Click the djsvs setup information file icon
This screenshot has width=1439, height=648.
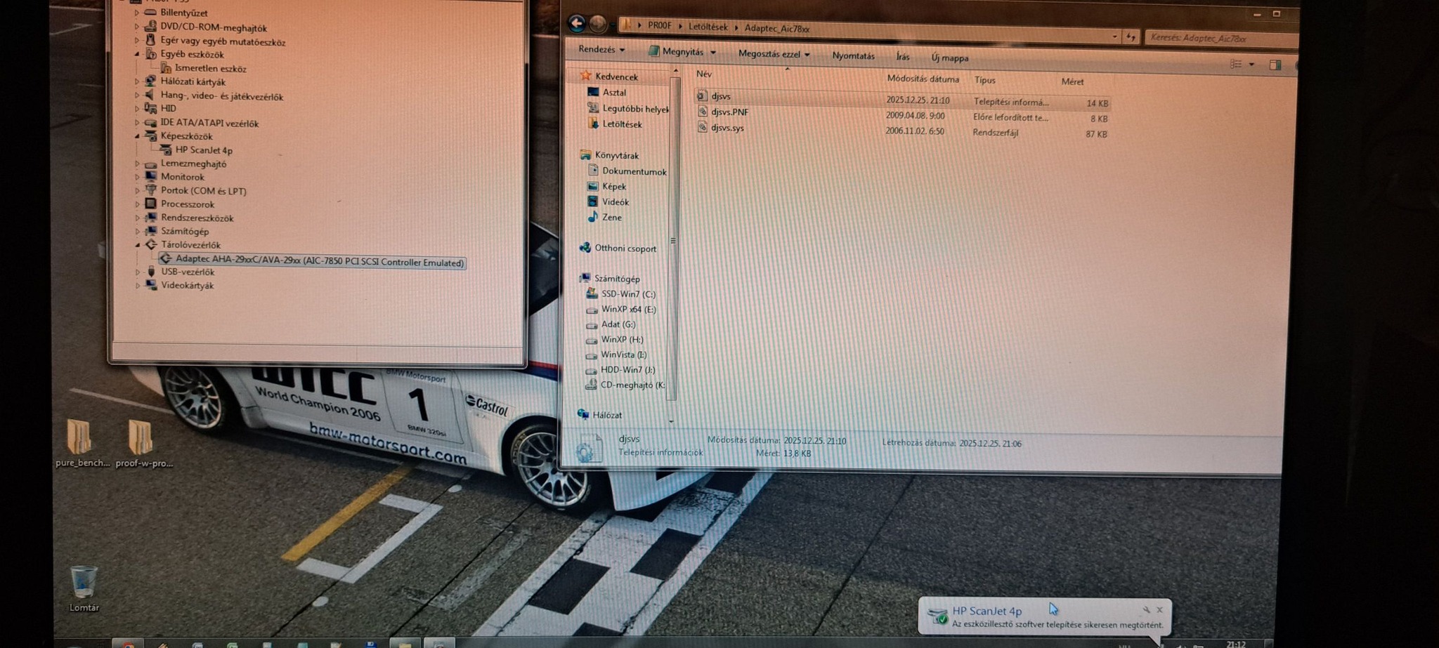tap(702, 95)
